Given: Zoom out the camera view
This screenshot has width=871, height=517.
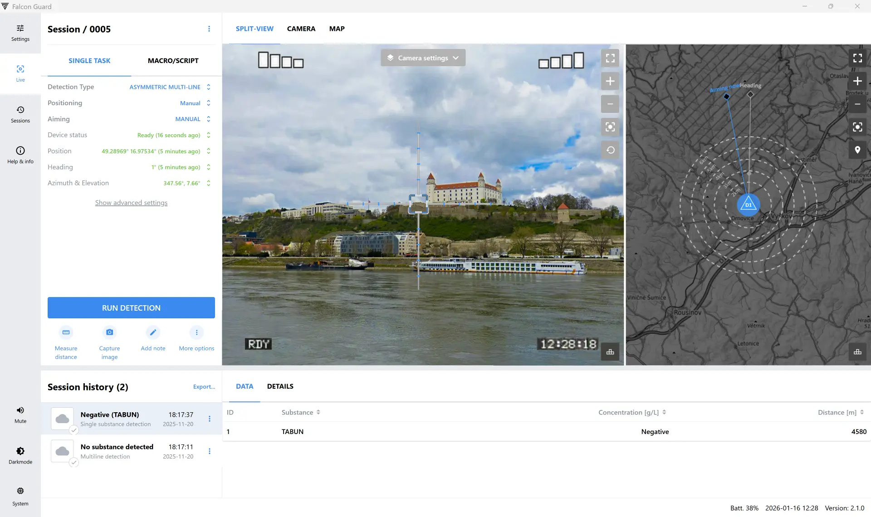Looking at the screenshot, I should pos(610,104).
